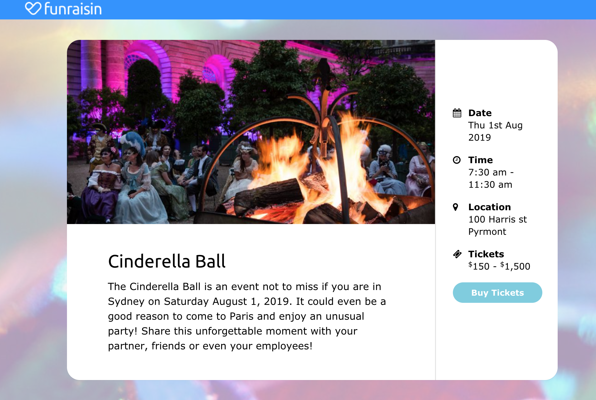Image resolution: width=596 pixels, height=400 pixels.
Task: Click the address 100 Harris st Pyrmont
Action: [x=497, y=225]
